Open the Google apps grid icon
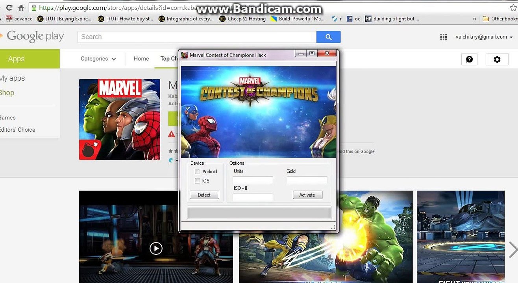 (444, 37)
